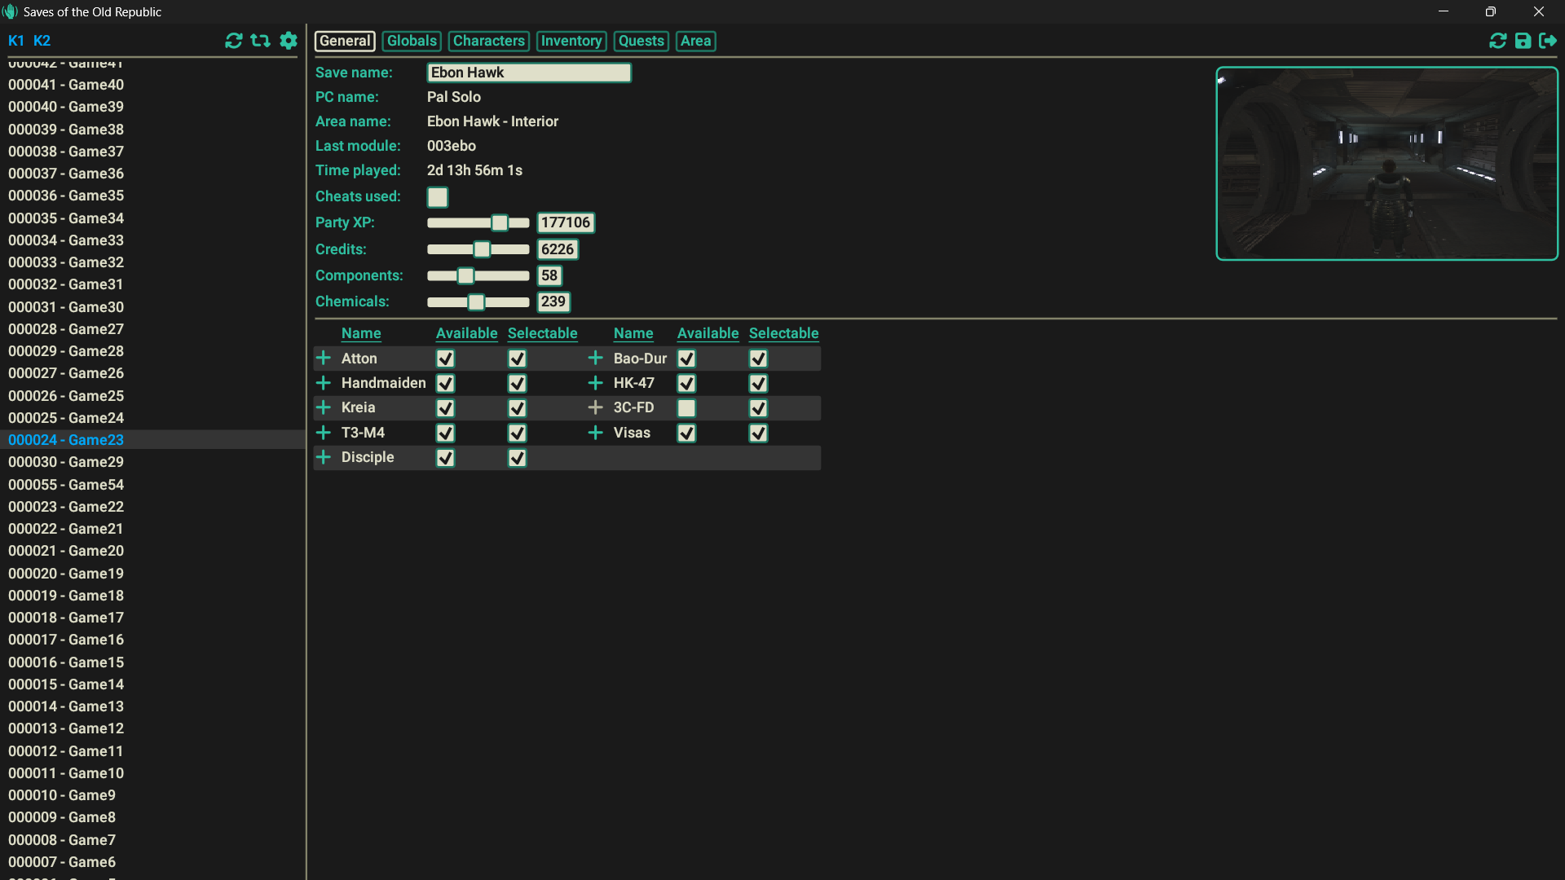
Task: Select save 000055 - Game54
Action: coord(66,485)
